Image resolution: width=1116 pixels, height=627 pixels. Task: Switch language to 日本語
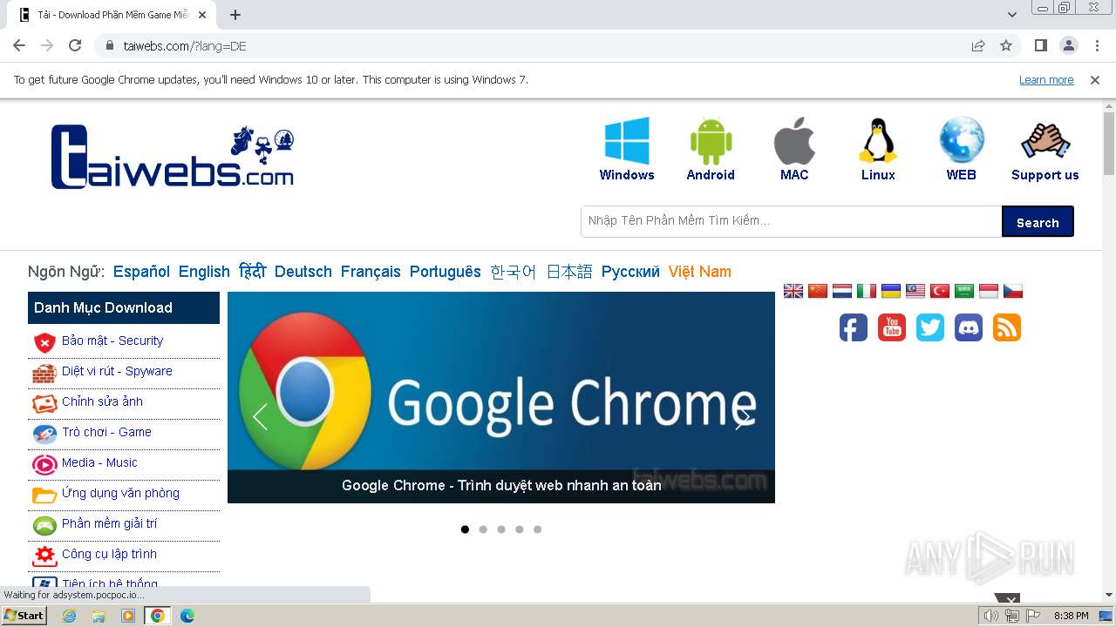(x=569, y=272)
